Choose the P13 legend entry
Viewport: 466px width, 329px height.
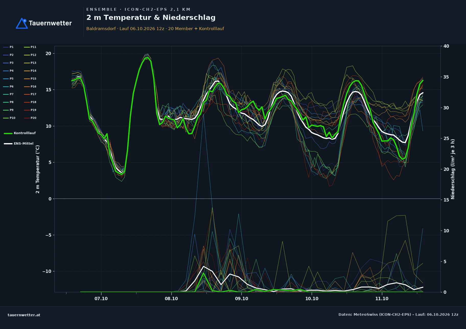[x=30, y=63]
